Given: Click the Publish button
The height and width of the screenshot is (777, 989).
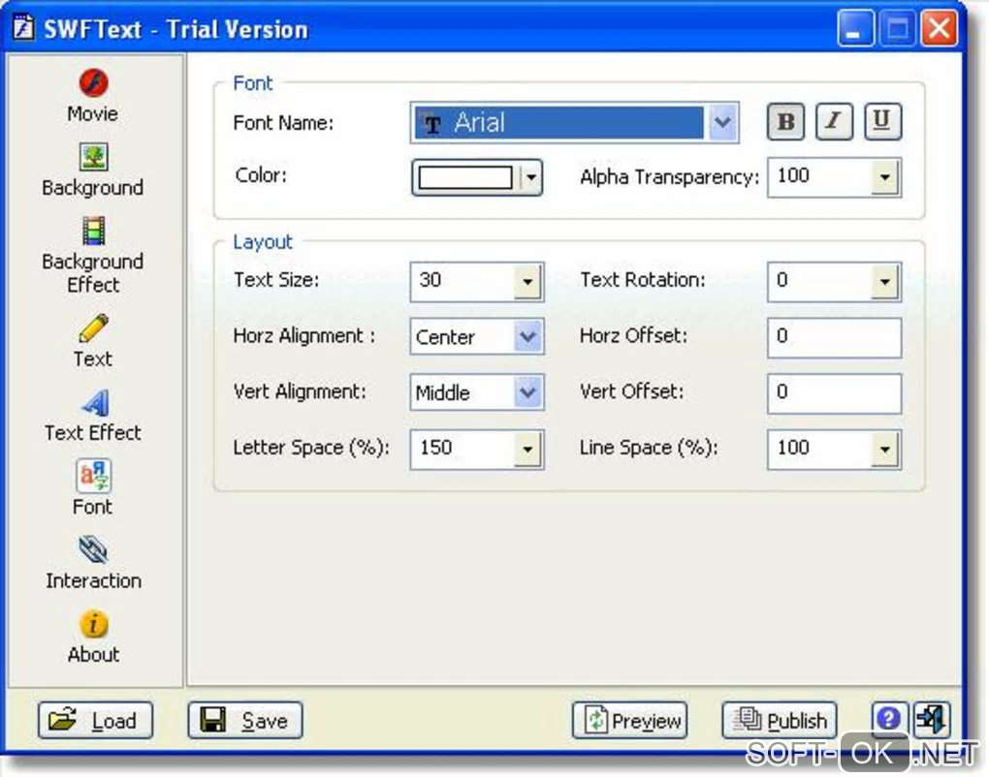Looking at the screenshot, I should (x=779, y=720).
